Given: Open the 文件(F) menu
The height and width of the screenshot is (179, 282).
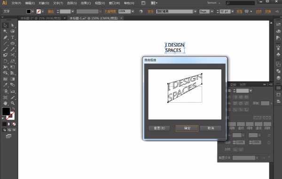Looking at the screenshot, I should coord(16,3).
